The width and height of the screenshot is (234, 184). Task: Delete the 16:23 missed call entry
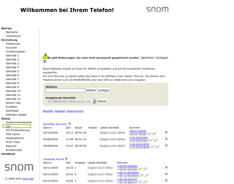(166, 167)
